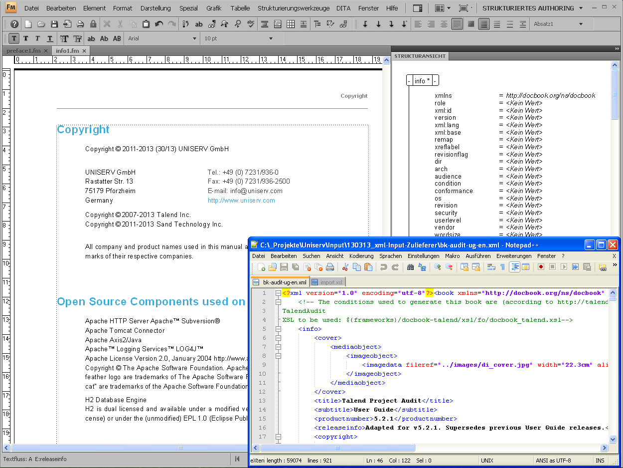Click the Help question mark icon
Image resolution: width=623 pixels, height=468 pixels.
pos(14,24)
